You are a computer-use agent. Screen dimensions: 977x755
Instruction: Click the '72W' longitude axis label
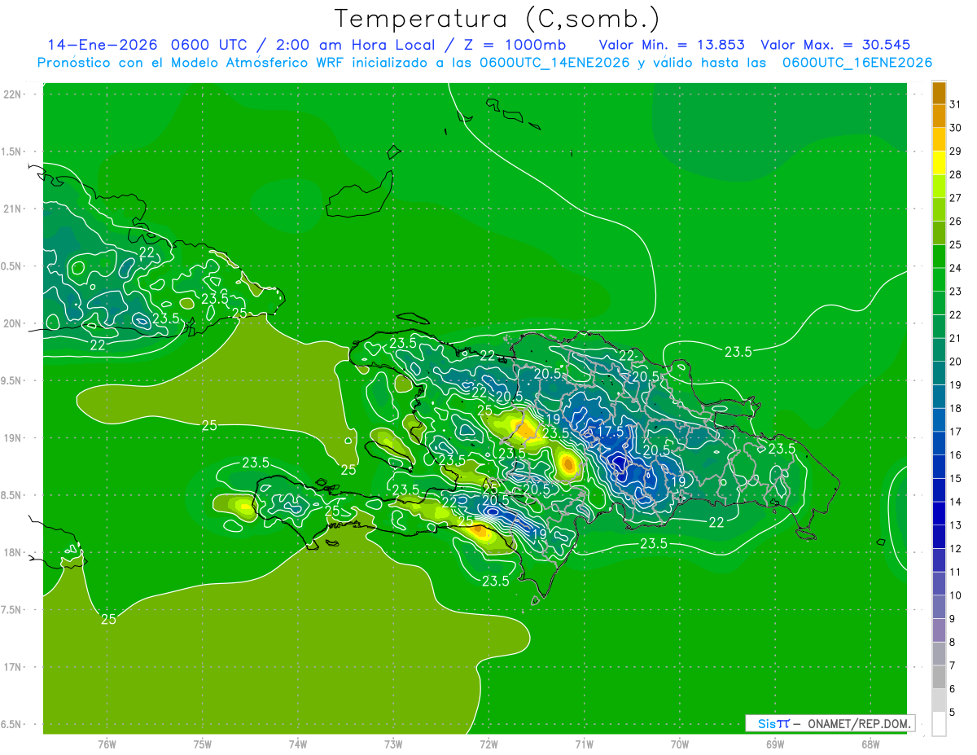click(x=488, y=744)
